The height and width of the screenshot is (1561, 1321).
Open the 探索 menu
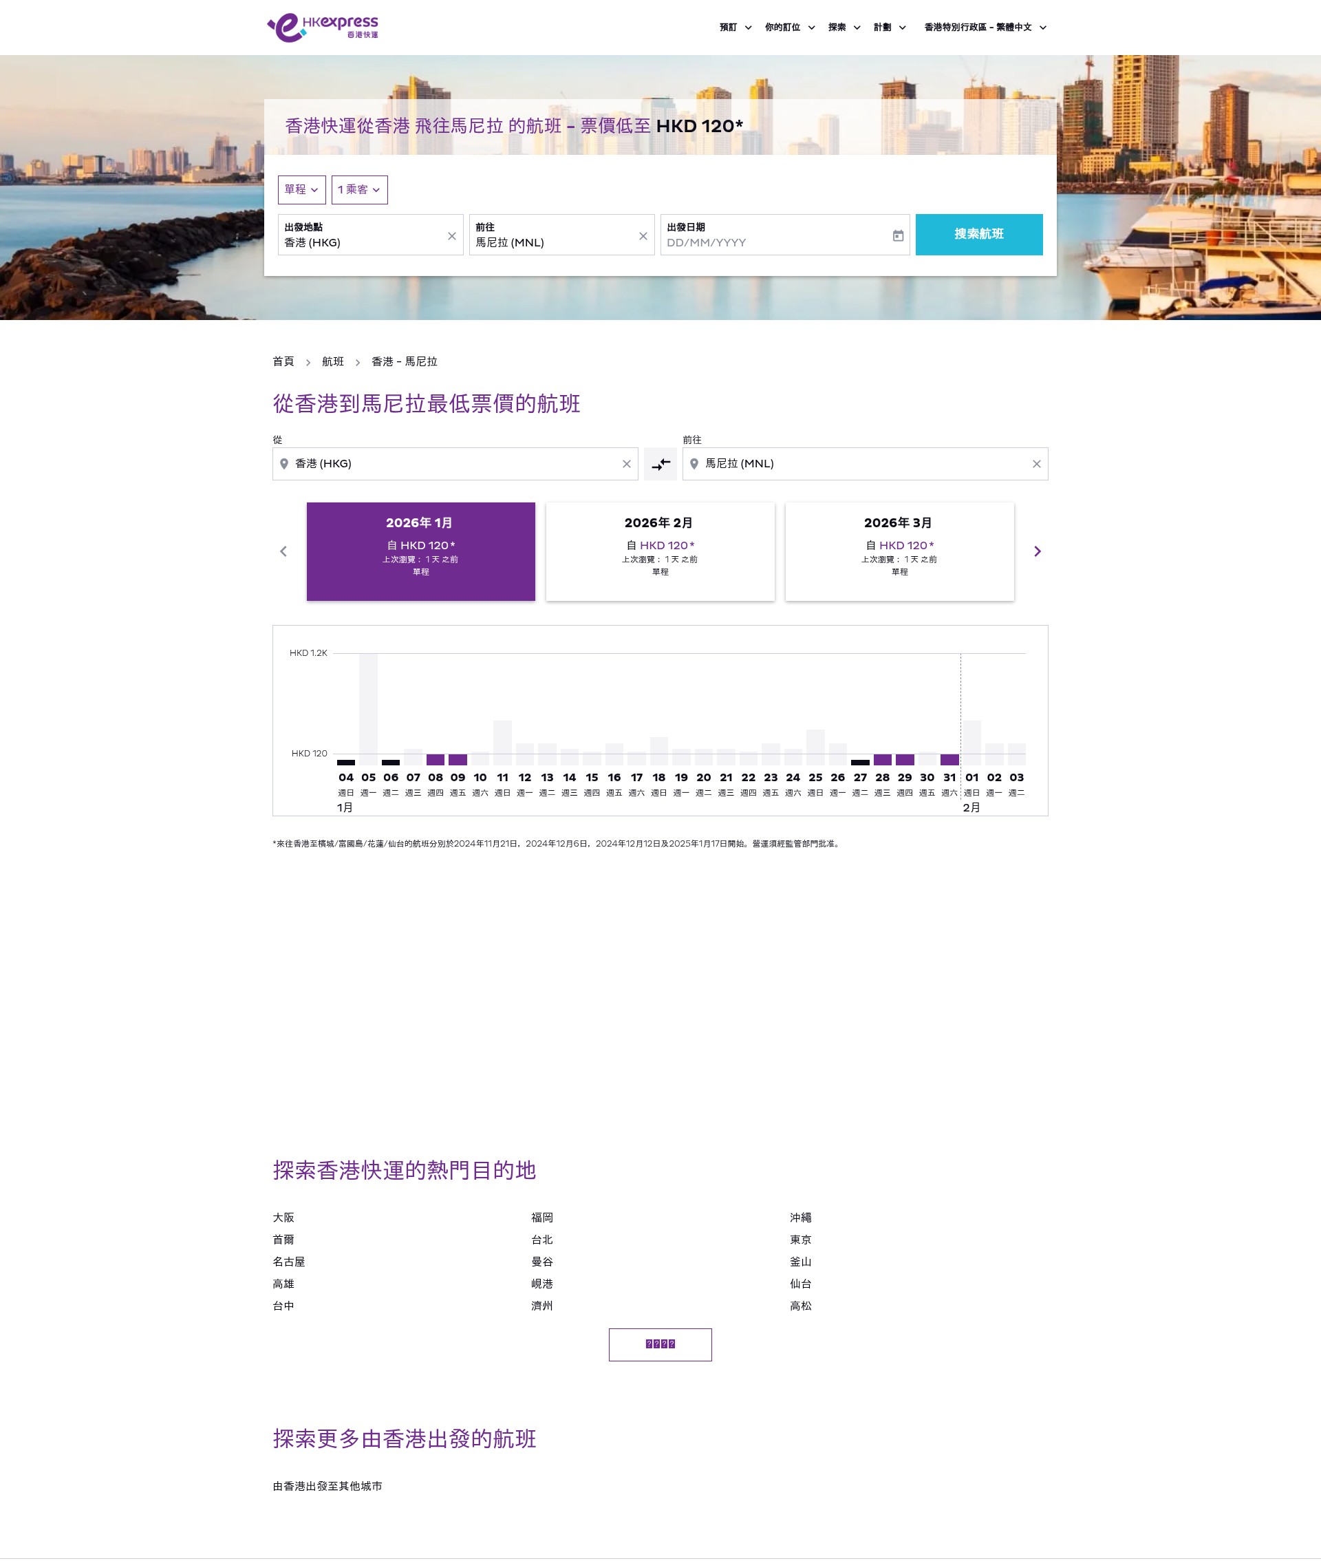coord(844,28)
